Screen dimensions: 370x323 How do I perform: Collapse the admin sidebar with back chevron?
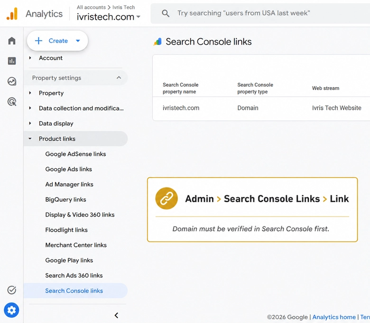tap(116, 315)
